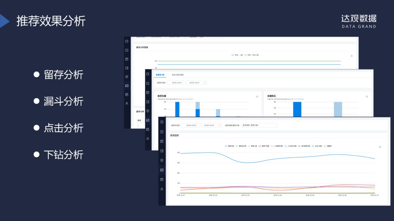This screenshot has height=221, width=394.
Task: Toggle 人均点击次数 legend series
Action: [290, 146]
